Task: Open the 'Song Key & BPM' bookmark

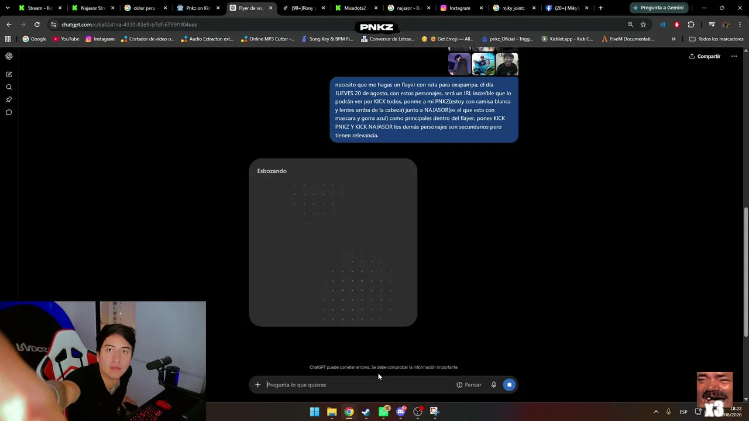Action: tap(327, 39)
